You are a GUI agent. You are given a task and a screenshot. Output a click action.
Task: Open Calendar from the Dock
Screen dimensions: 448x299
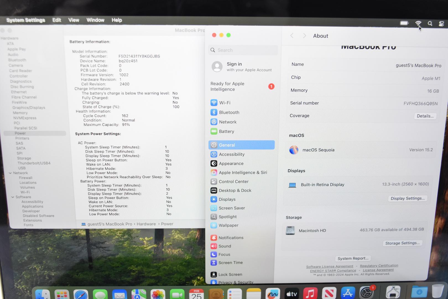tap(196, 294)
